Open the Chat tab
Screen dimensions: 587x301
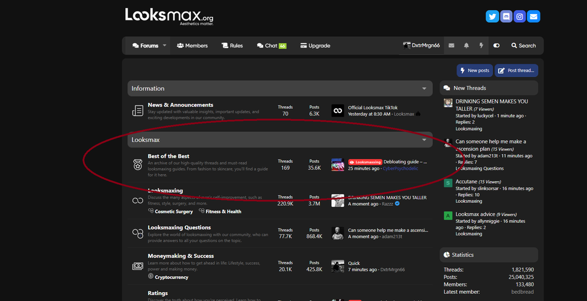point(271,46)
